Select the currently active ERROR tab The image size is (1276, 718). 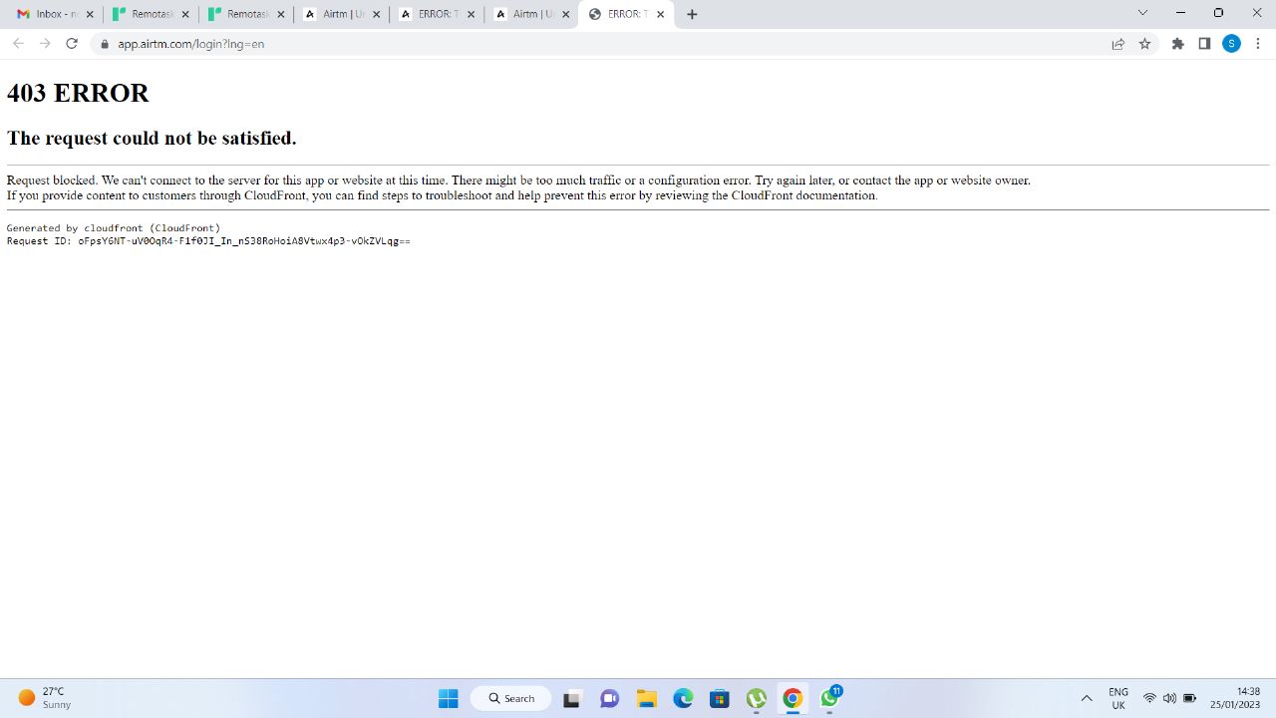pyautogui.click(x=626, y=14)
